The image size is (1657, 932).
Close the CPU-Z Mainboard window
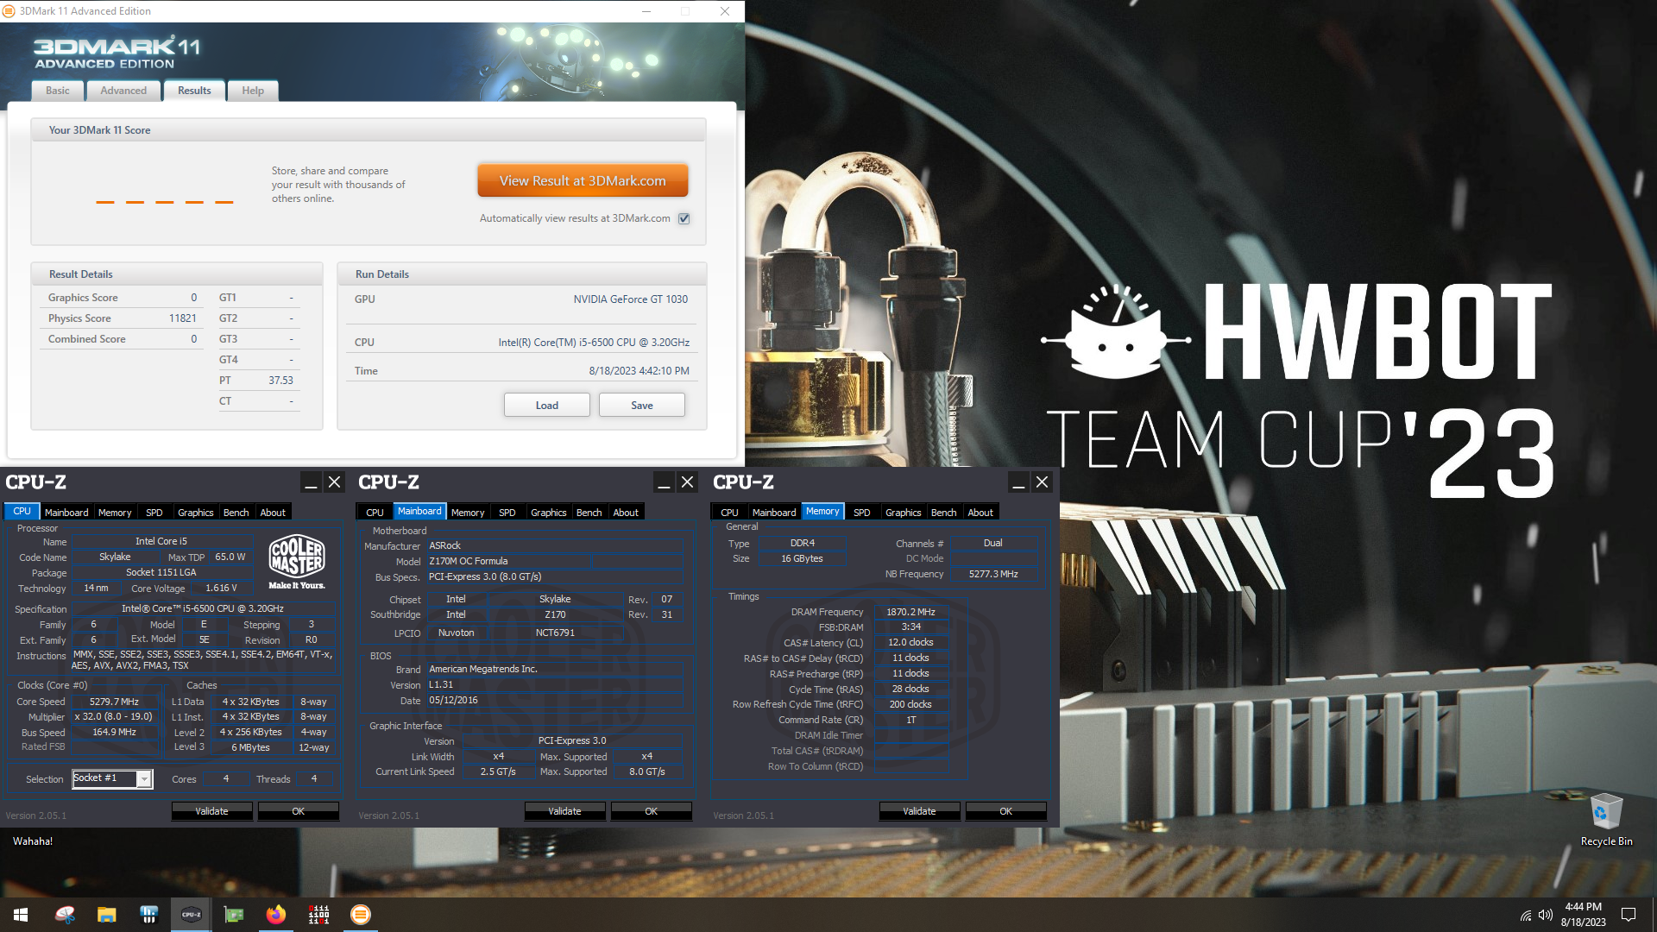tap(688, 482)
